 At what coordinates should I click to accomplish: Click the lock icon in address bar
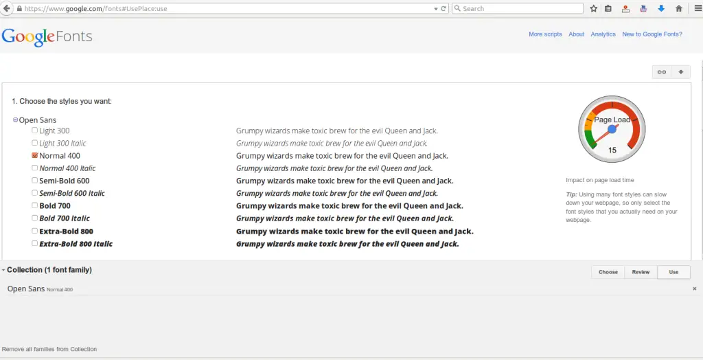(19, 8)
